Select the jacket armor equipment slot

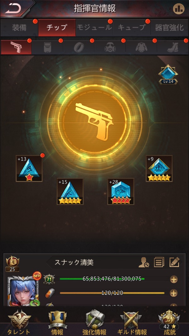coord(141,47)
